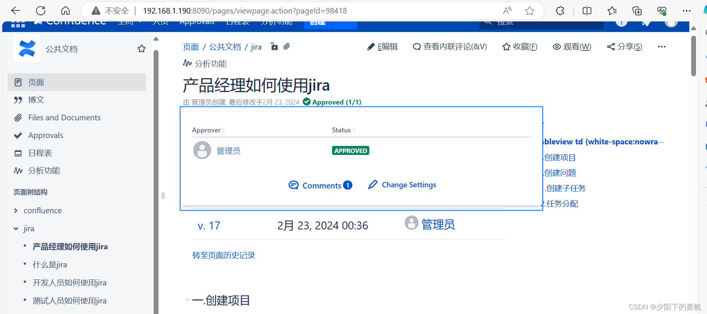Open attachments paperclip icon

pyautogui.click(x=287, y=47)
